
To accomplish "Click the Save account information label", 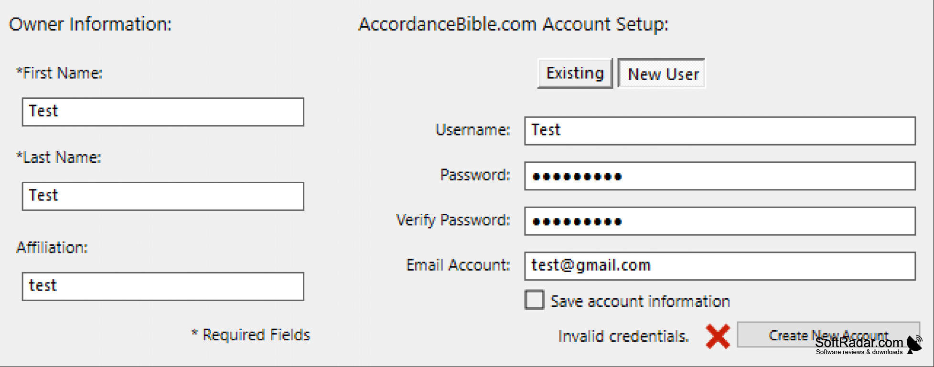I will (640, 301).
